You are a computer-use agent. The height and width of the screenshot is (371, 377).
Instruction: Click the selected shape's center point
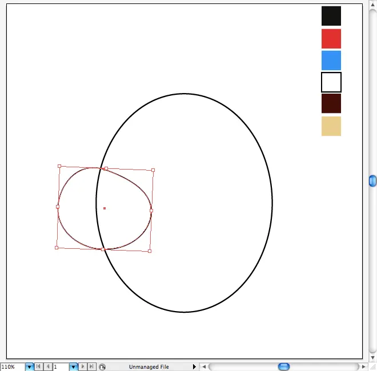105,208
